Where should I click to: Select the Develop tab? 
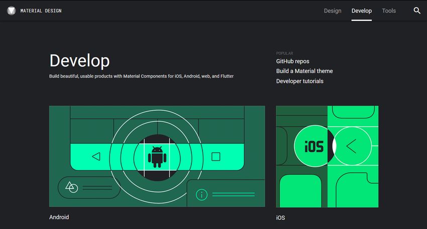(x=362, y=11)
